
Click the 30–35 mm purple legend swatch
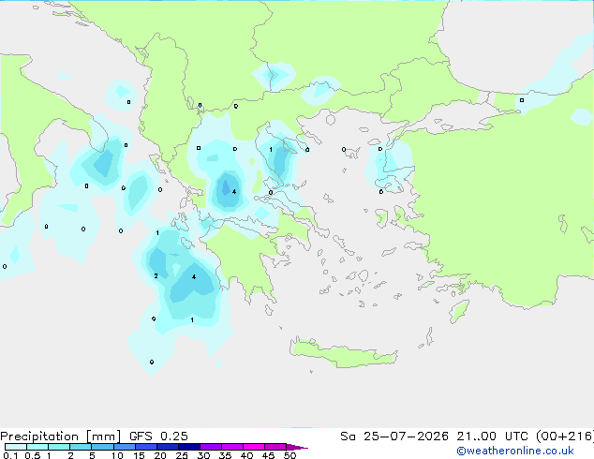210,447
